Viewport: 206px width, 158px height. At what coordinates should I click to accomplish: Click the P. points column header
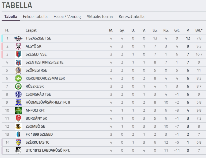pyautogui.click(x=188, y=30)
